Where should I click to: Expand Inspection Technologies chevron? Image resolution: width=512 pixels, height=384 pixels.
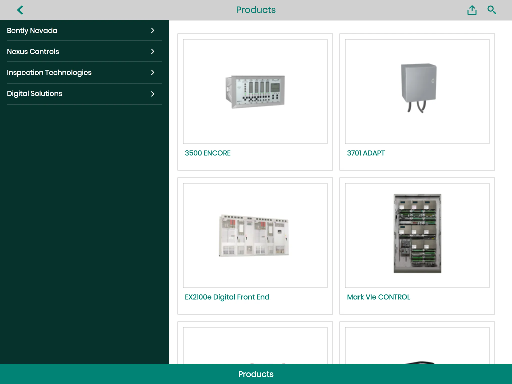(x=153, y=72)
